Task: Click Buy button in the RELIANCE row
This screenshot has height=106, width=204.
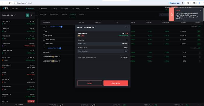Action: coord(199,35)
